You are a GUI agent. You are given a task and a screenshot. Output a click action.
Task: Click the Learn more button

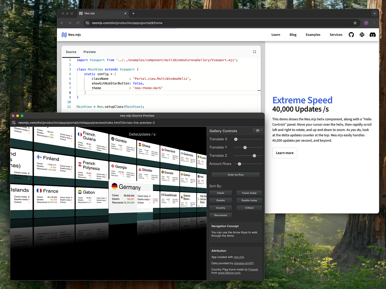pos(285,153)
